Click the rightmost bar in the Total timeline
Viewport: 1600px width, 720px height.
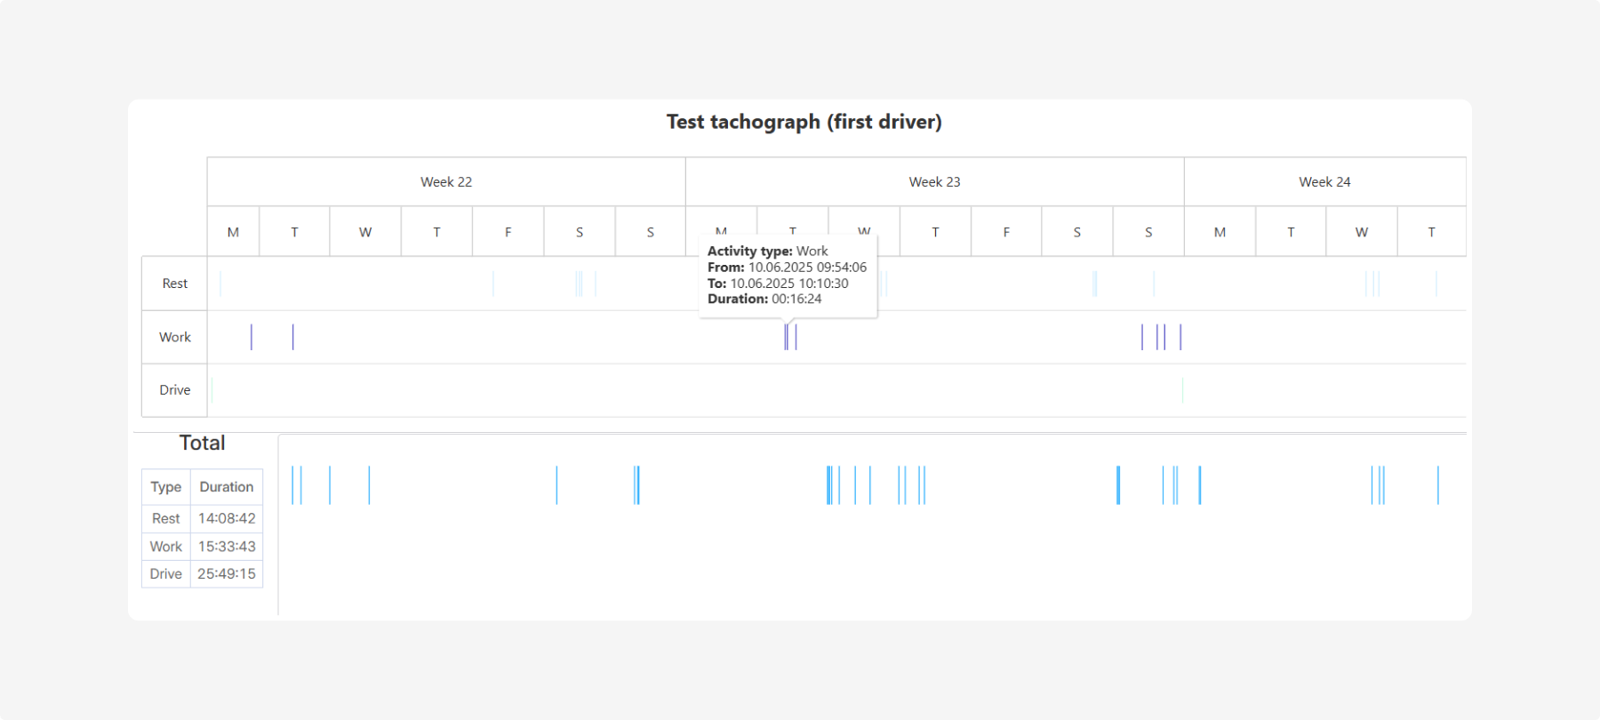coord(1437,485)
